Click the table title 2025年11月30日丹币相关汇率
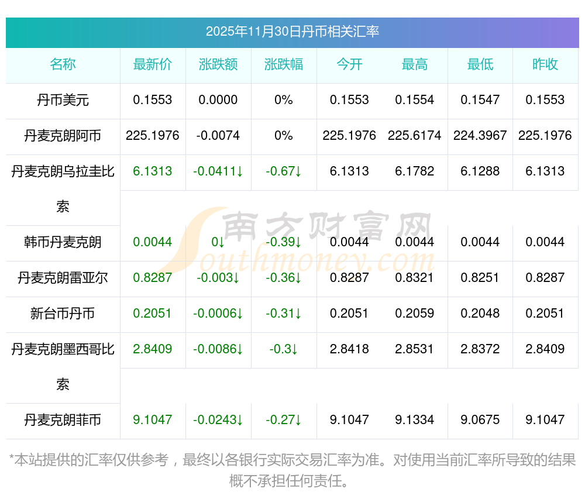Image resolution: width=585 pixels, height=499 pixels. [292, 32]
